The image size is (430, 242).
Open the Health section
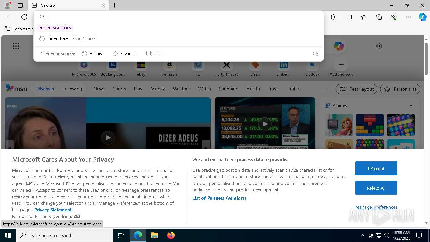253,89
